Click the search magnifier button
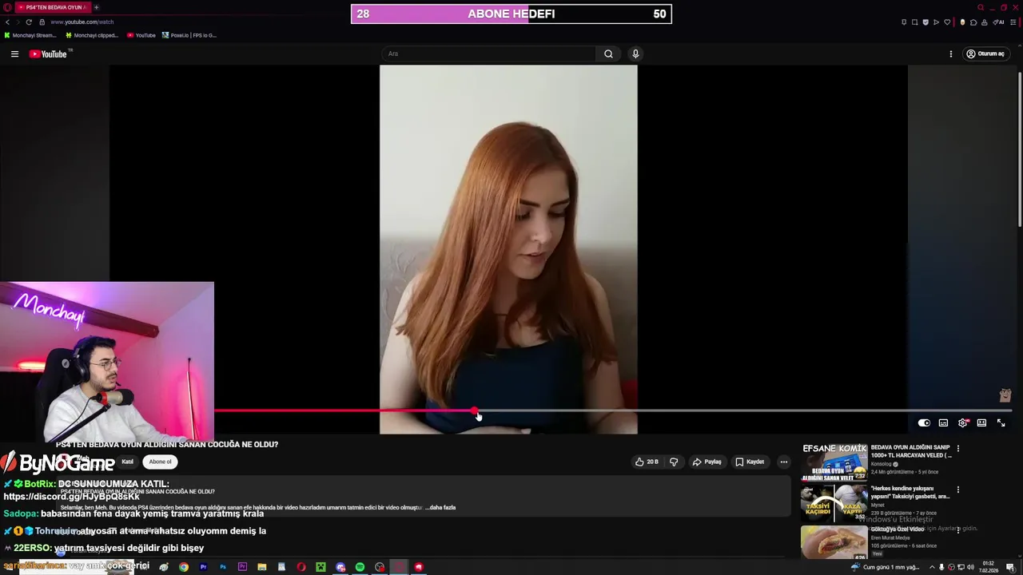 coord(608,54)
